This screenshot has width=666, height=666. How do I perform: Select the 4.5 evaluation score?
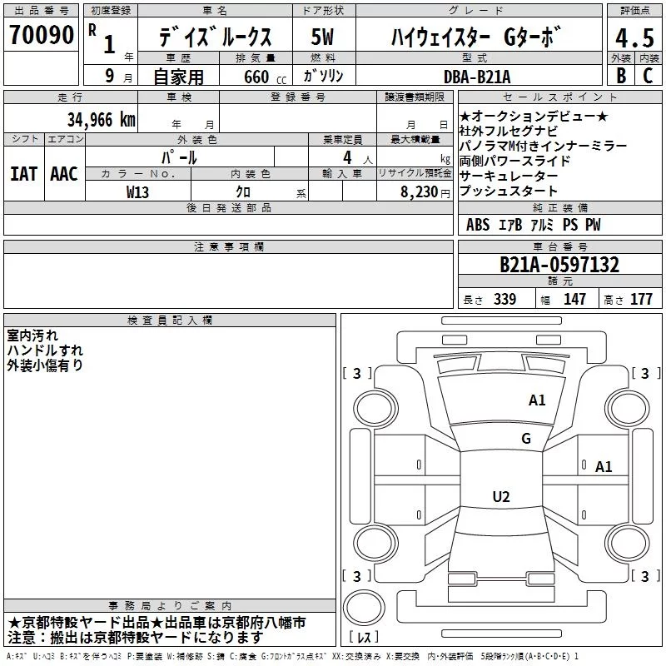click(x=634, y=37)
